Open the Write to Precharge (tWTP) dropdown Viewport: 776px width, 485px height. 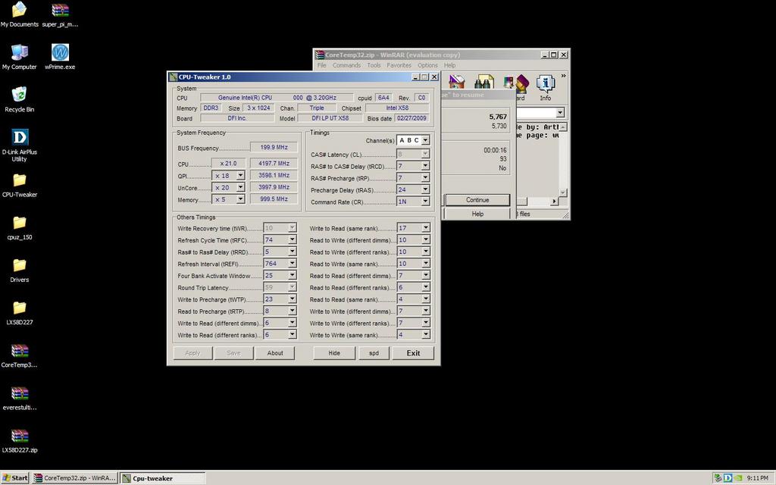click(x=292, y=299)
